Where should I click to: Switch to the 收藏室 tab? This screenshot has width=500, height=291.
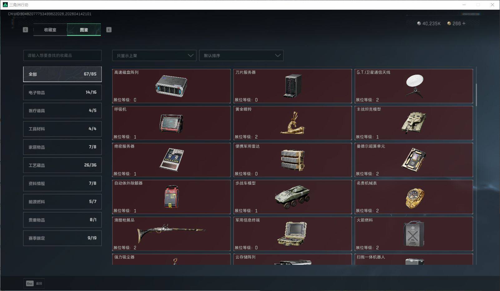coord(50,30)
